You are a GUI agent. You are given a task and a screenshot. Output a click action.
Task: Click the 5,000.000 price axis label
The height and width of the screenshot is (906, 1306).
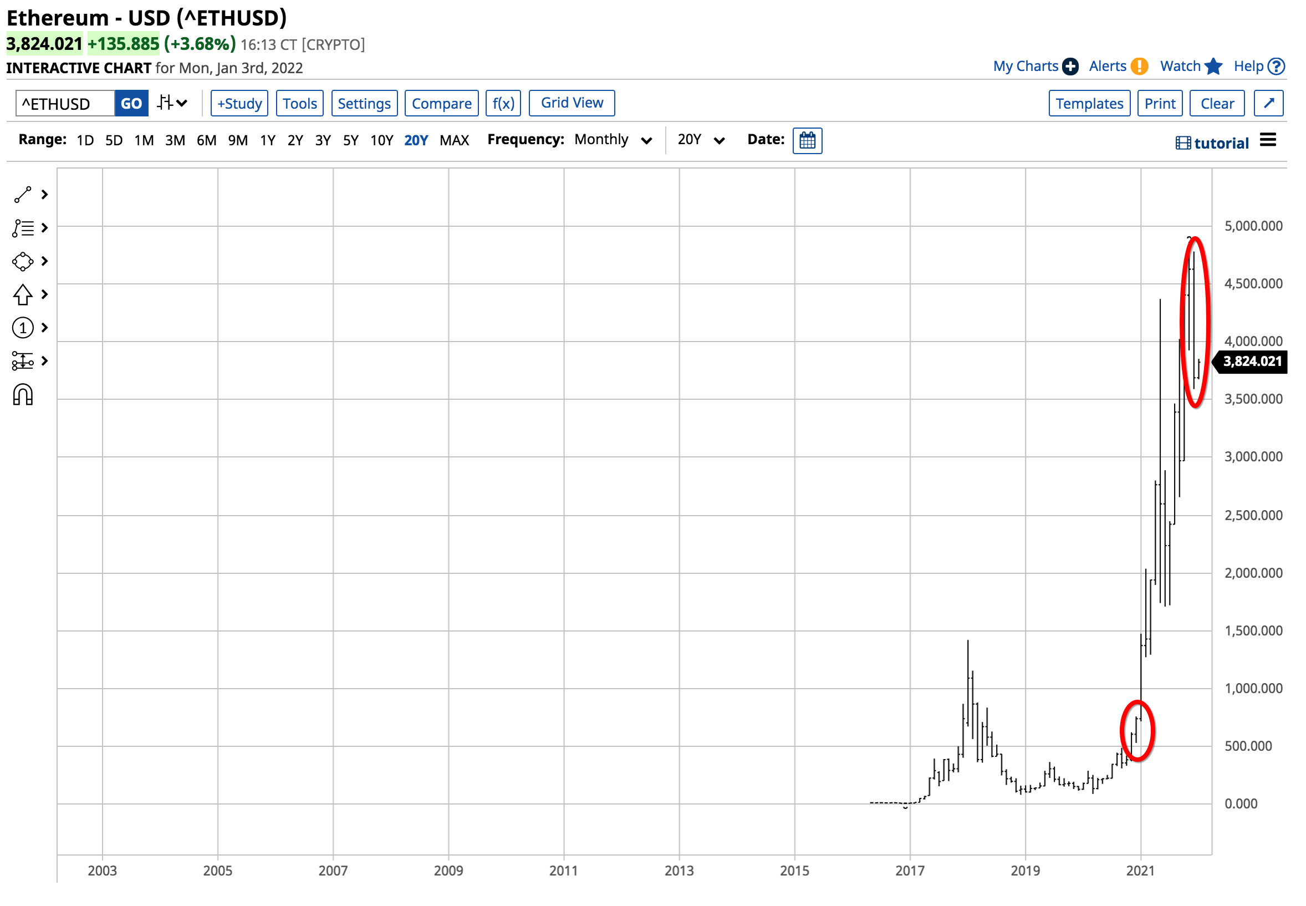pyautogui.click(x=1253, y=226)
